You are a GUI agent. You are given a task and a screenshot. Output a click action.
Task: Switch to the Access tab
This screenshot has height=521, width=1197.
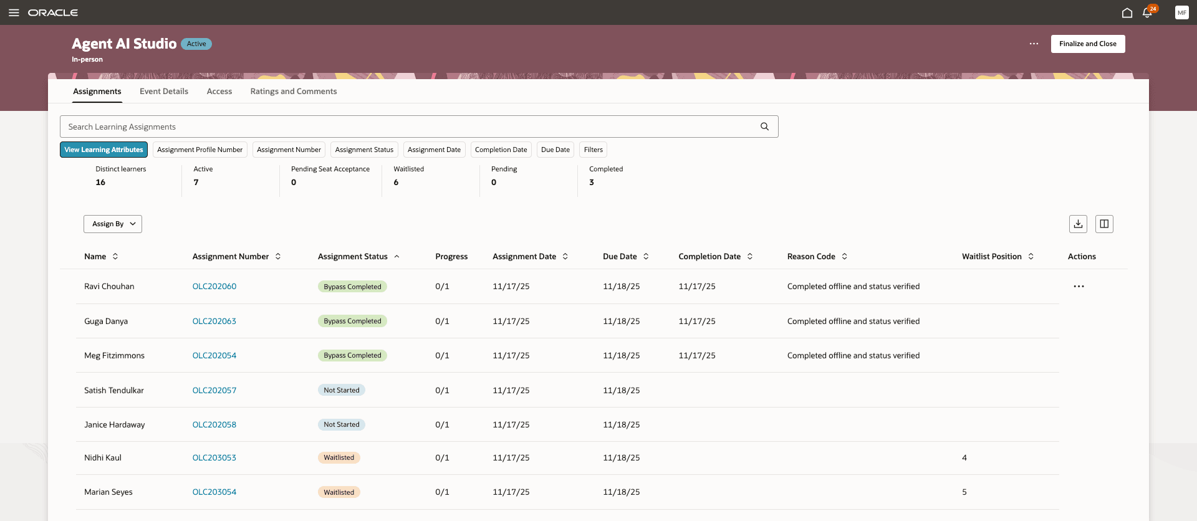click(219, 92)
